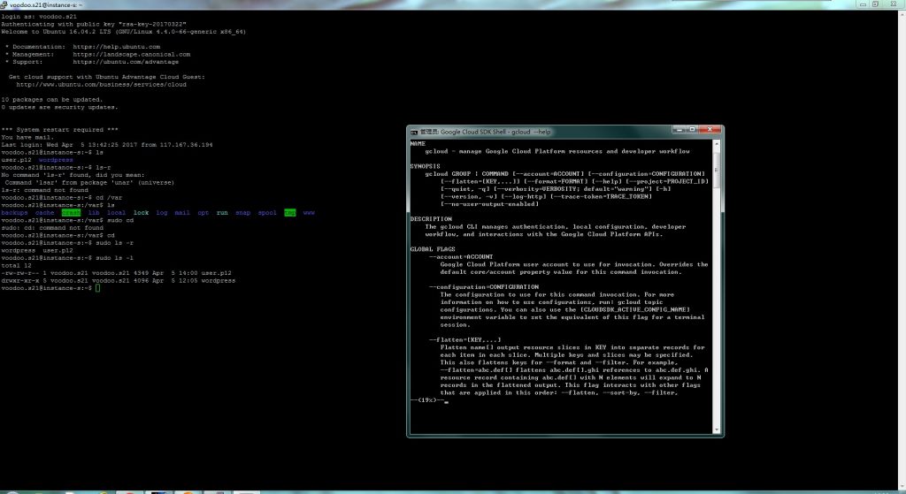The width and height of the screenshot is (906, 494).
Task: Click the --flatten=[KEY,...] flag heading
Action: pyautogui.click(x=465, y=339)
